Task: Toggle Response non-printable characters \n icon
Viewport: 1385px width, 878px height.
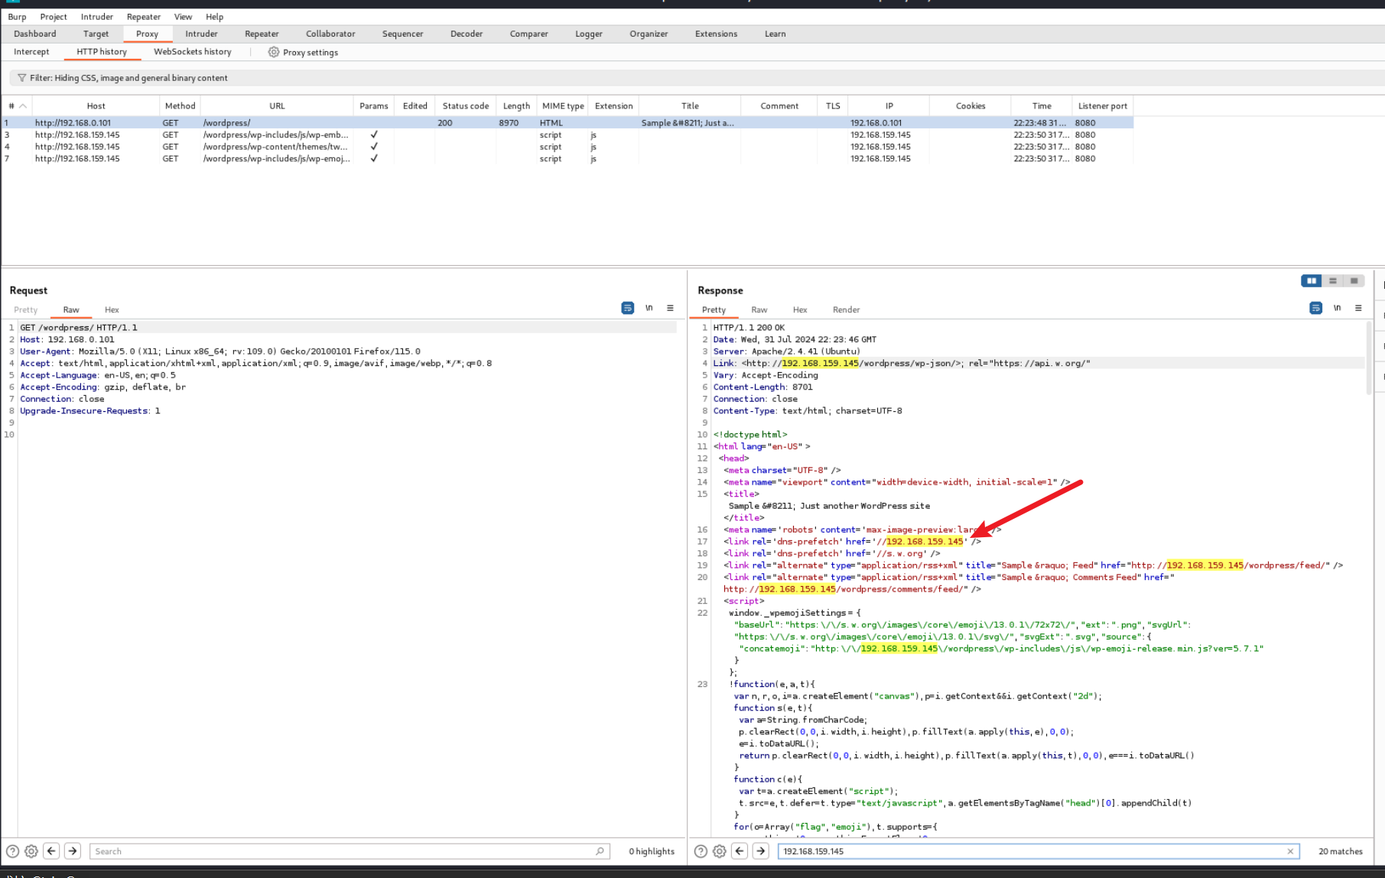Action: (1337, 308)
